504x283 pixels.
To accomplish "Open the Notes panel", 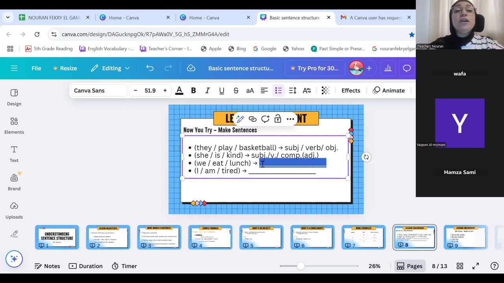I will click(47, 266).
